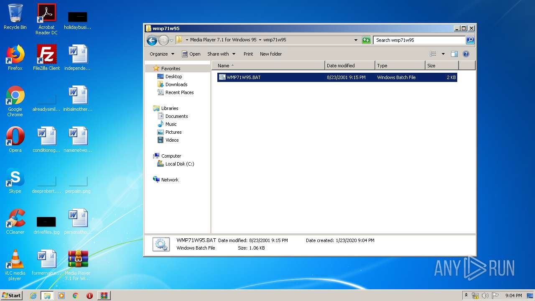Sort by the Size column header
The image size is (535, 301).
pos(442,66)
